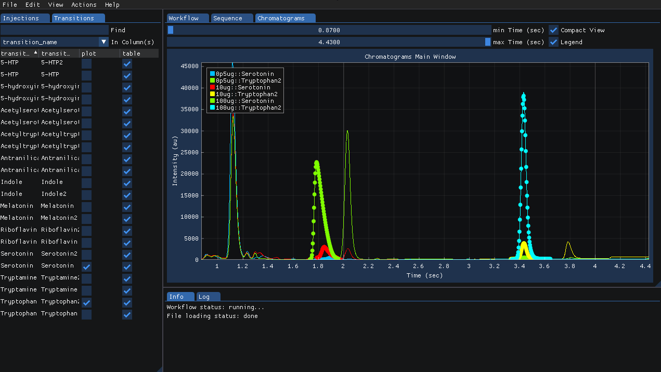Viewport: 661px width, 372px height.
Task: Sort by the first transition column header
Action: [20, 54]
